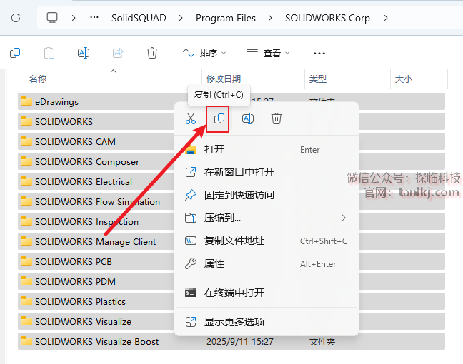This screenshot has height=364, width=463.
Task: Click SOLIDWORKS PCB folder icon
Action: pos(26,261)
